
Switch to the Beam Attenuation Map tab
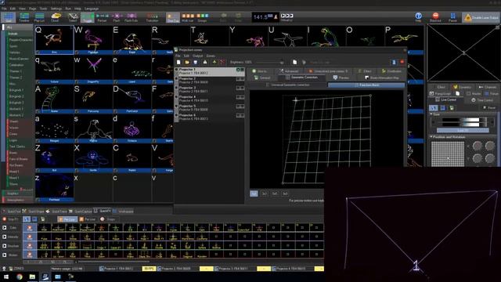382,78
